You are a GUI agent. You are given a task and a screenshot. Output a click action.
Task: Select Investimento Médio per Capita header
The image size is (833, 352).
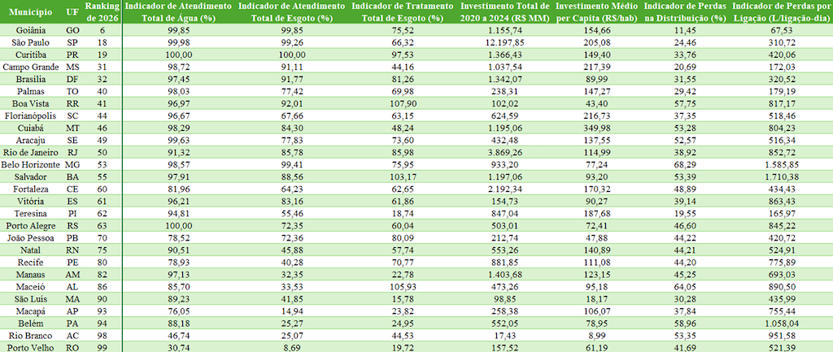click(x=596, y=11)
